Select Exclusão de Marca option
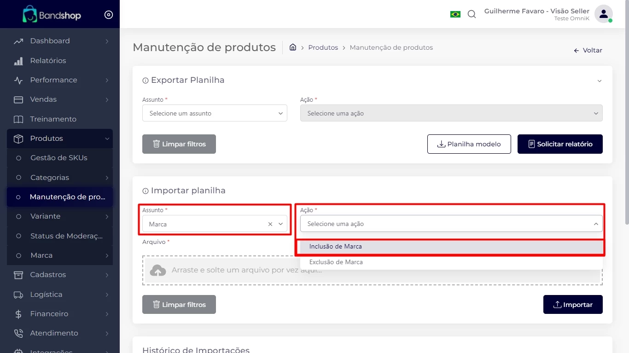Viewport: 629px width, 353px height. click(x=336, y=262)
